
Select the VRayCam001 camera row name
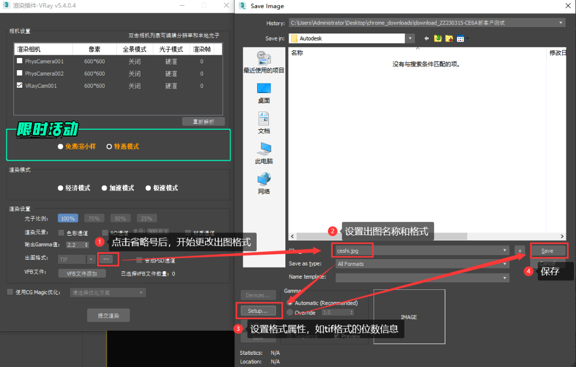pyautogui.click(x=41, y=86)
